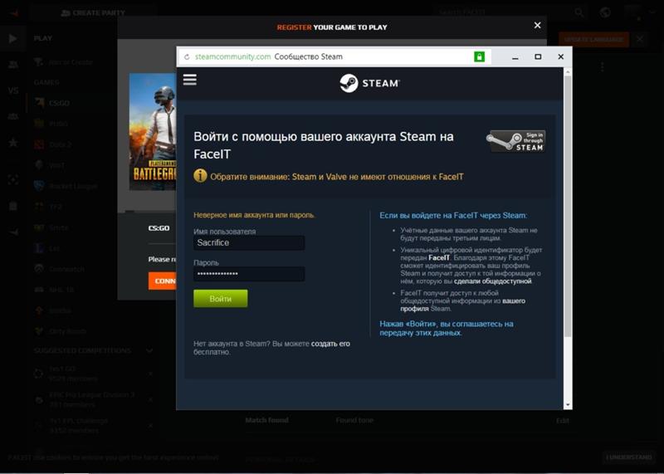
Task: Click the Нажав «Войти» data agreement text
Action: tap(447, 328)
